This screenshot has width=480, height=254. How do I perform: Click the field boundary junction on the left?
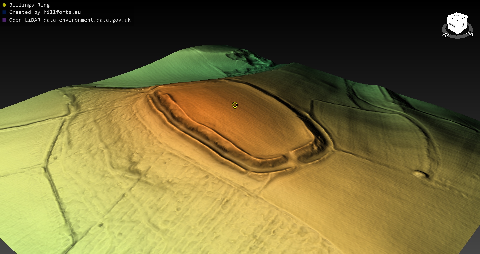pos(45,167)
